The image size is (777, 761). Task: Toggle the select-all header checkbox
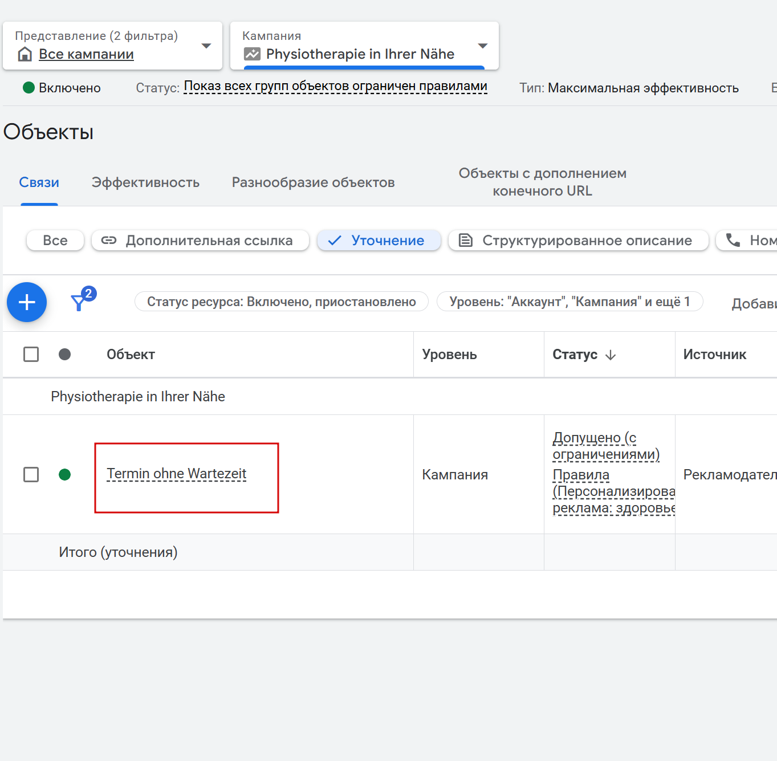[31, 355]
